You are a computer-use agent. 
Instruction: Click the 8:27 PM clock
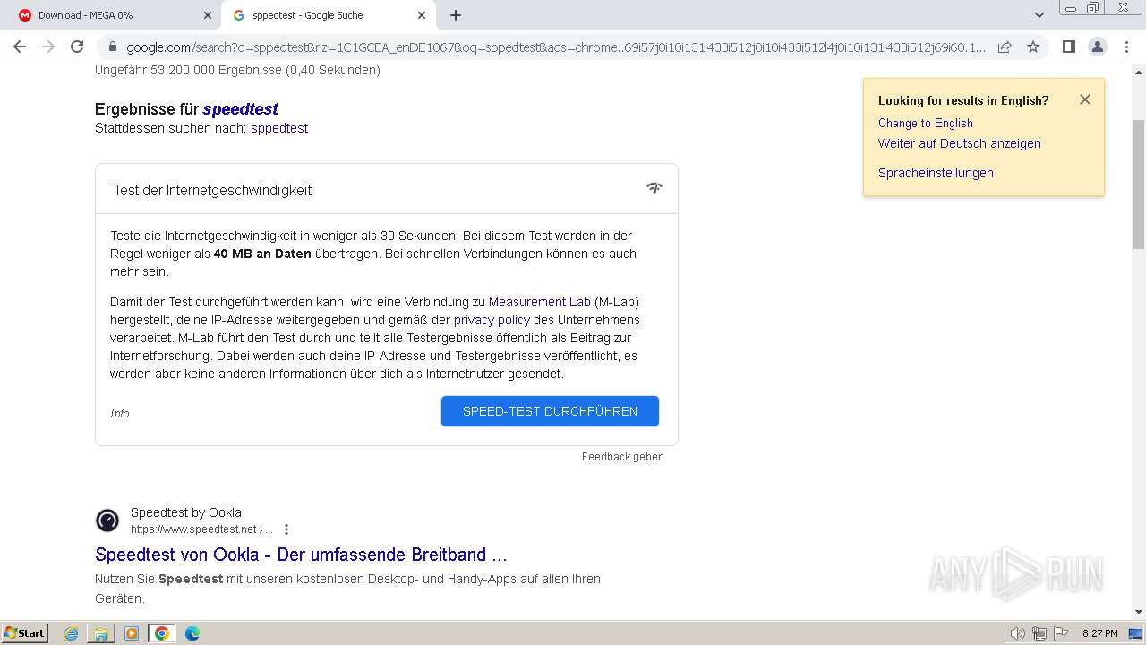point(1100,633)
